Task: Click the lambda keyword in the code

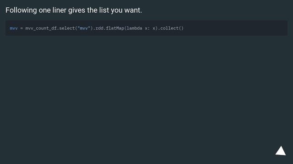Action: [134, 28]
